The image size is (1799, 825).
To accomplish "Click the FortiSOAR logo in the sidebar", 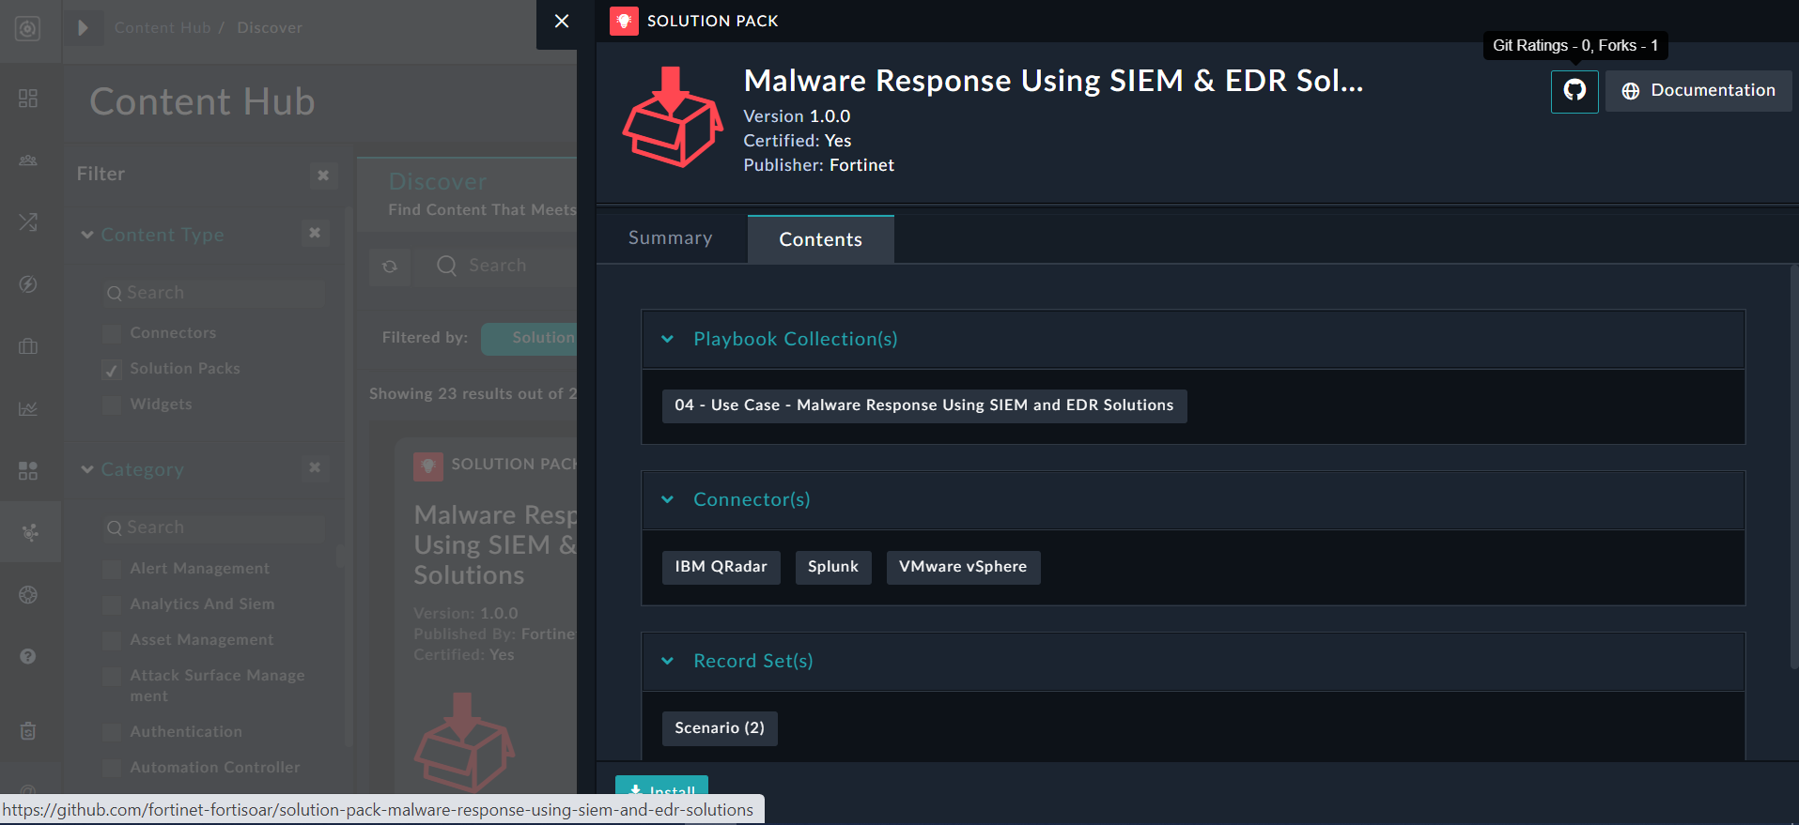I will coord(28,29).
